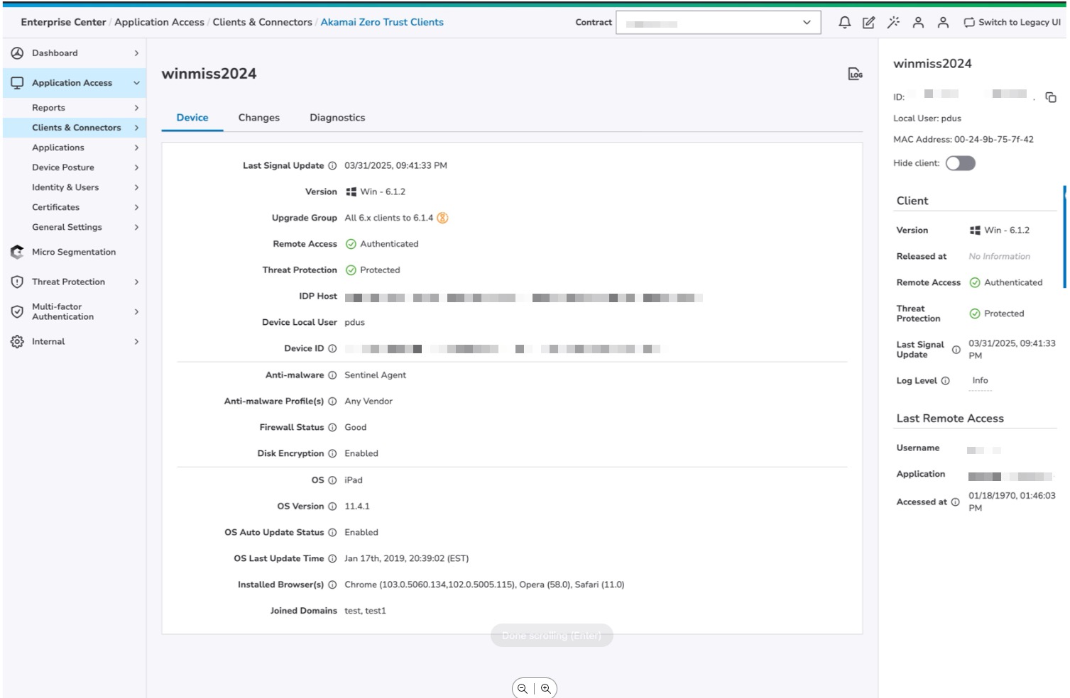The height and width of the screenshot is (698, 1070).
Task: Switch to the Diagnostics tab
Action: click(x=337, y=118)
